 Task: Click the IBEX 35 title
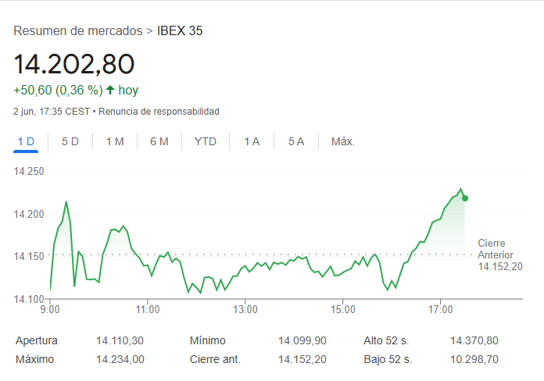(x=180, y=31)
